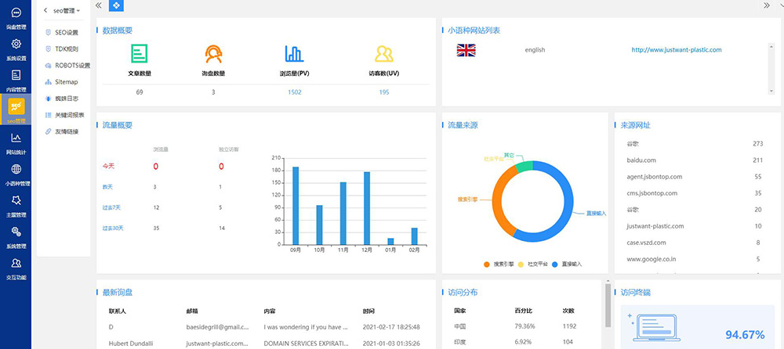Viewport: 784px width, 349px height.
Task: Toggle 社交平台 legend item
Action: pos(536,264)
